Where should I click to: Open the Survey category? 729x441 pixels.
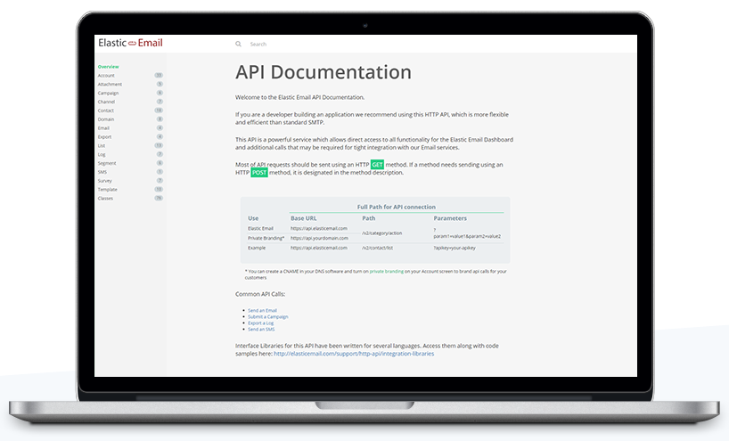pos(104,181)
